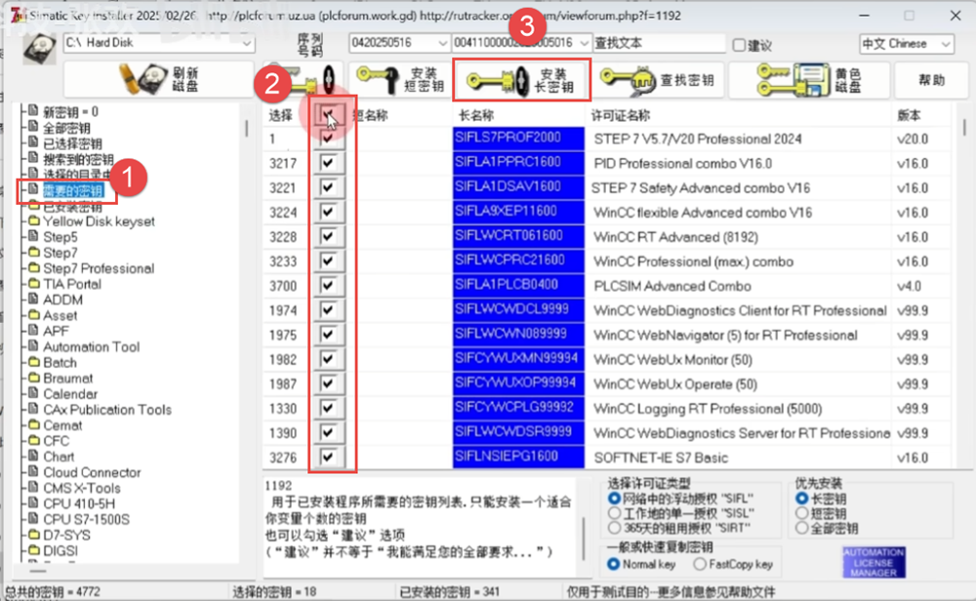976x601 pixels.
Task: Select the 短密钥 priority radio button
Action: click(x=801, y=513)
